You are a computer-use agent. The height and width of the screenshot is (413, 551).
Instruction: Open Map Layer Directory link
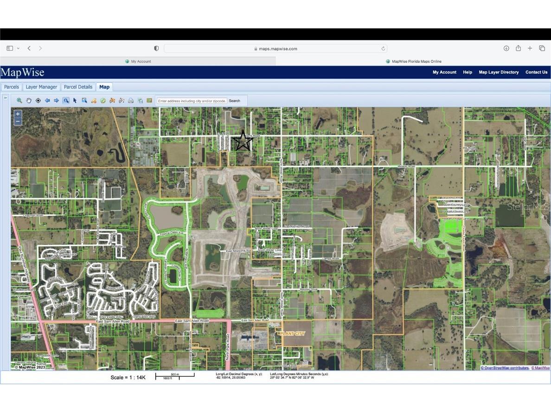(x=499, y=72)
